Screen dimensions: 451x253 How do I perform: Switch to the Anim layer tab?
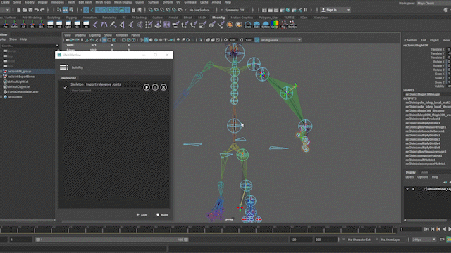point(425,172)
